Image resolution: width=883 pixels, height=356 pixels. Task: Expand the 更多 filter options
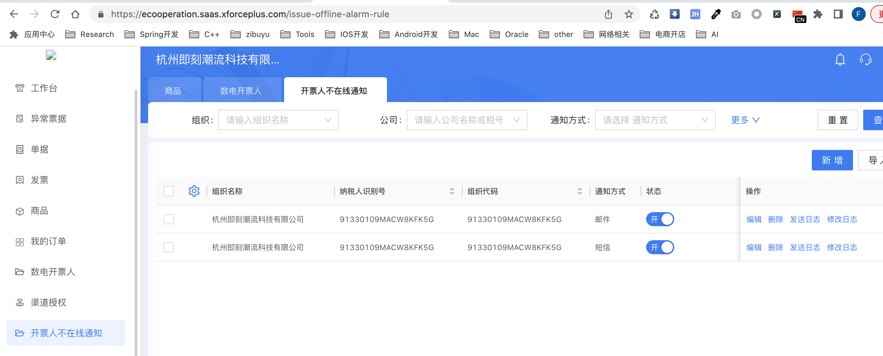(x=745, y=120)
